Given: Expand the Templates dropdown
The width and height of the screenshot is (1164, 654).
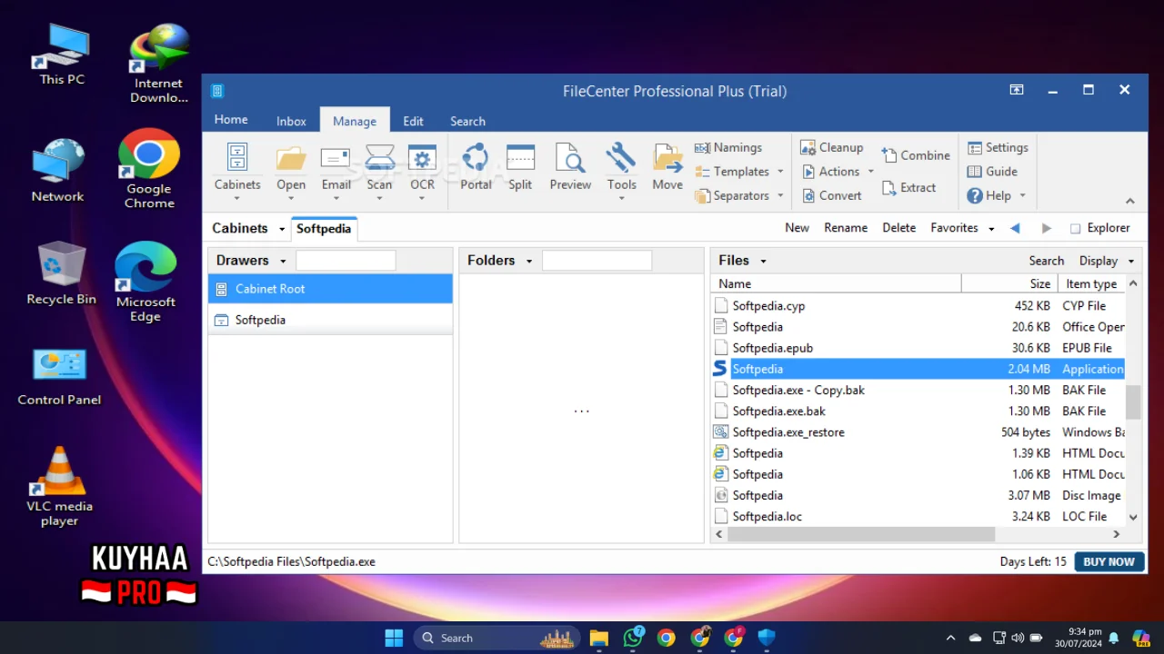Looking at the screenshot, I should pos(779,172).
